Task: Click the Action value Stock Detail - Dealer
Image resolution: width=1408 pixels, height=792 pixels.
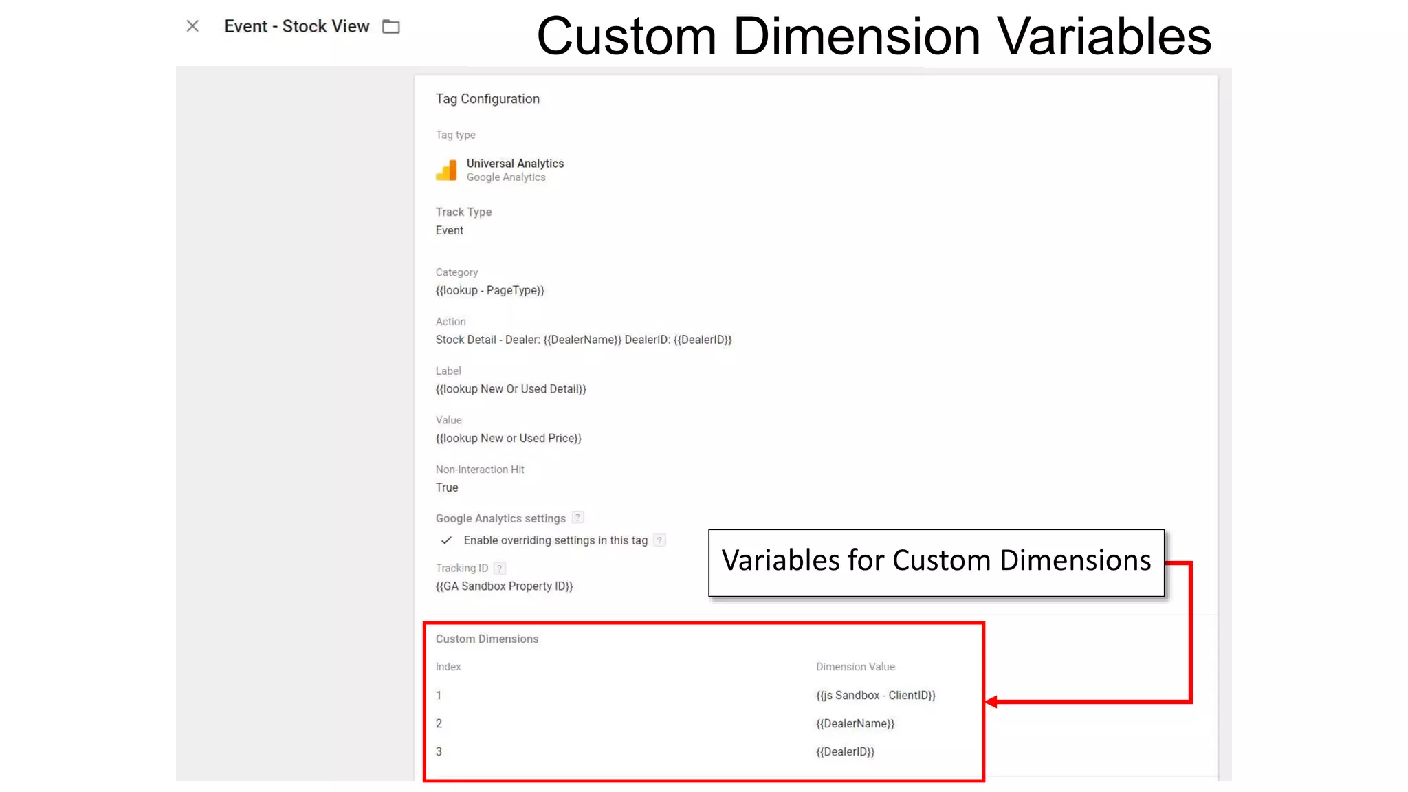Action: pos(584,340)
